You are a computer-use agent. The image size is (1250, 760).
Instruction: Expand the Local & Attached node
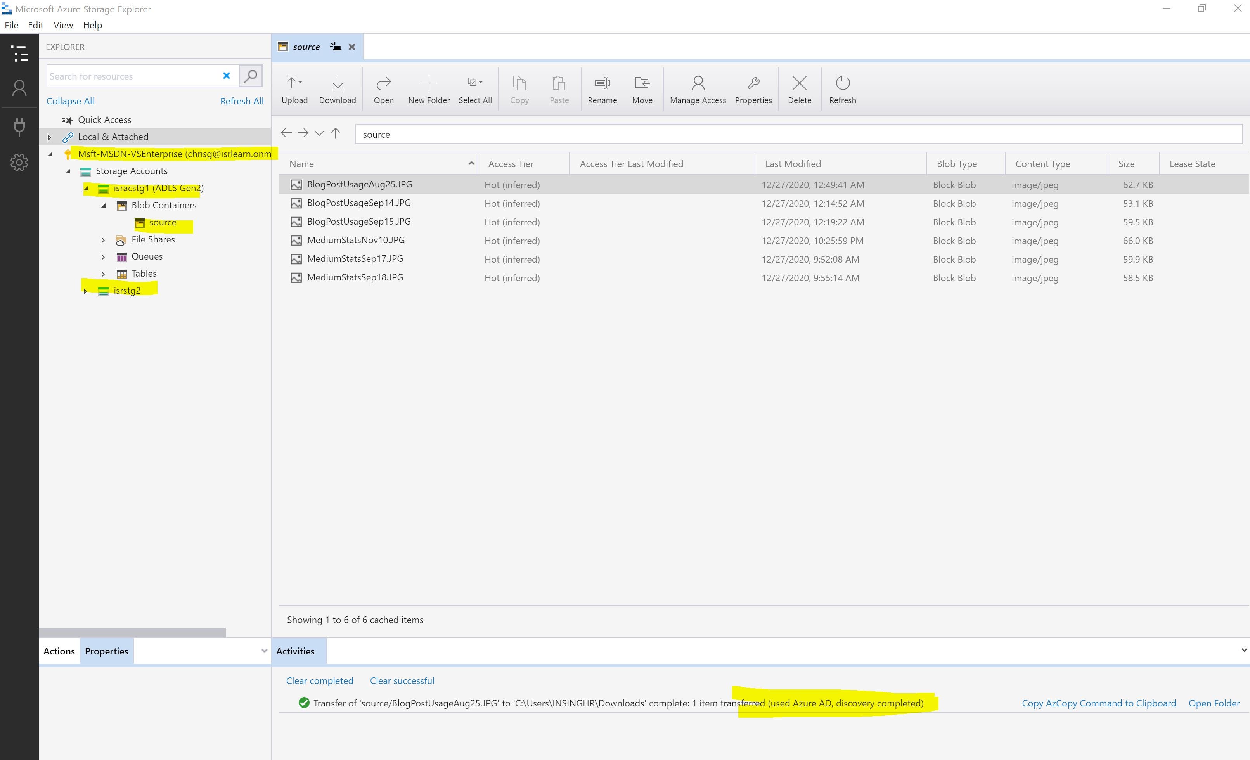[49, 137]
